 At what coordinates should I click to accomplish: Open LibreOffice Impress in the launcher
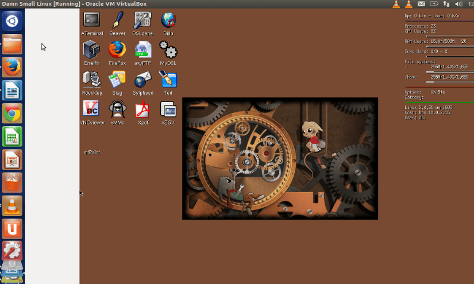pyautogui.click(x=12, y=159)
